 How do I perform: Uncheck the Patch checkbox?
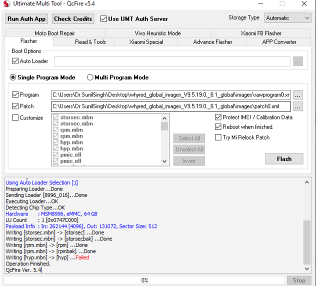pyautogui.click(x=15, y=106)
